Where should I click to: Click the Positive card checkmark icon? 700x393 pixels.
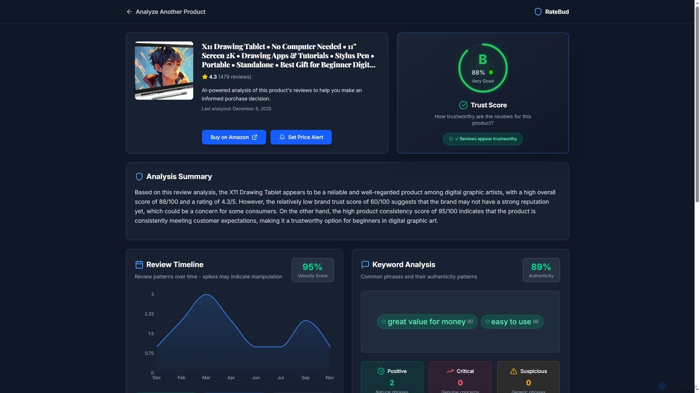click(381, 371)
